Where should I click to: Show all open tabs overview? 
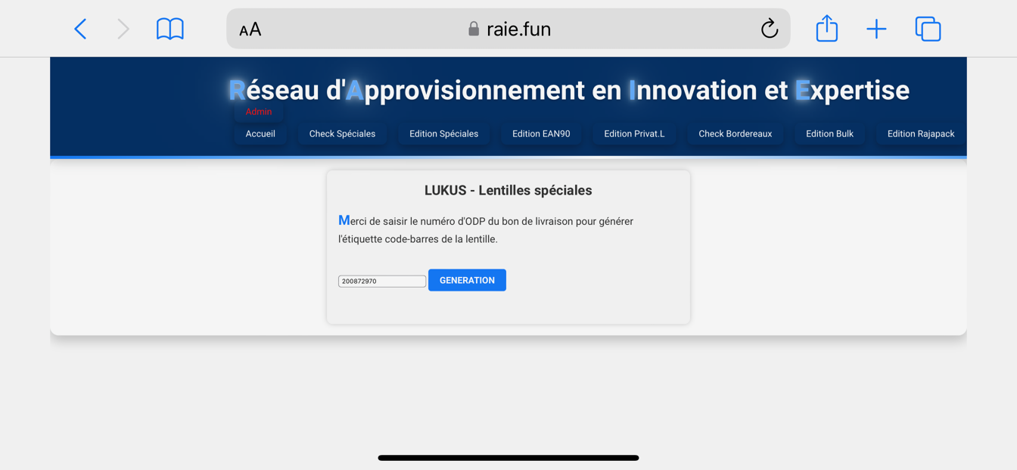click(928, 29)
